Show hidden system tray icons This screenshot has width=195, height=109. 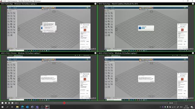[160, 107]
